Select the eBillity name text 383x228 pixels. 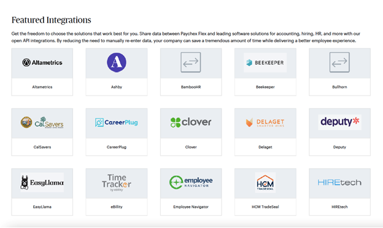coord(117,207)
